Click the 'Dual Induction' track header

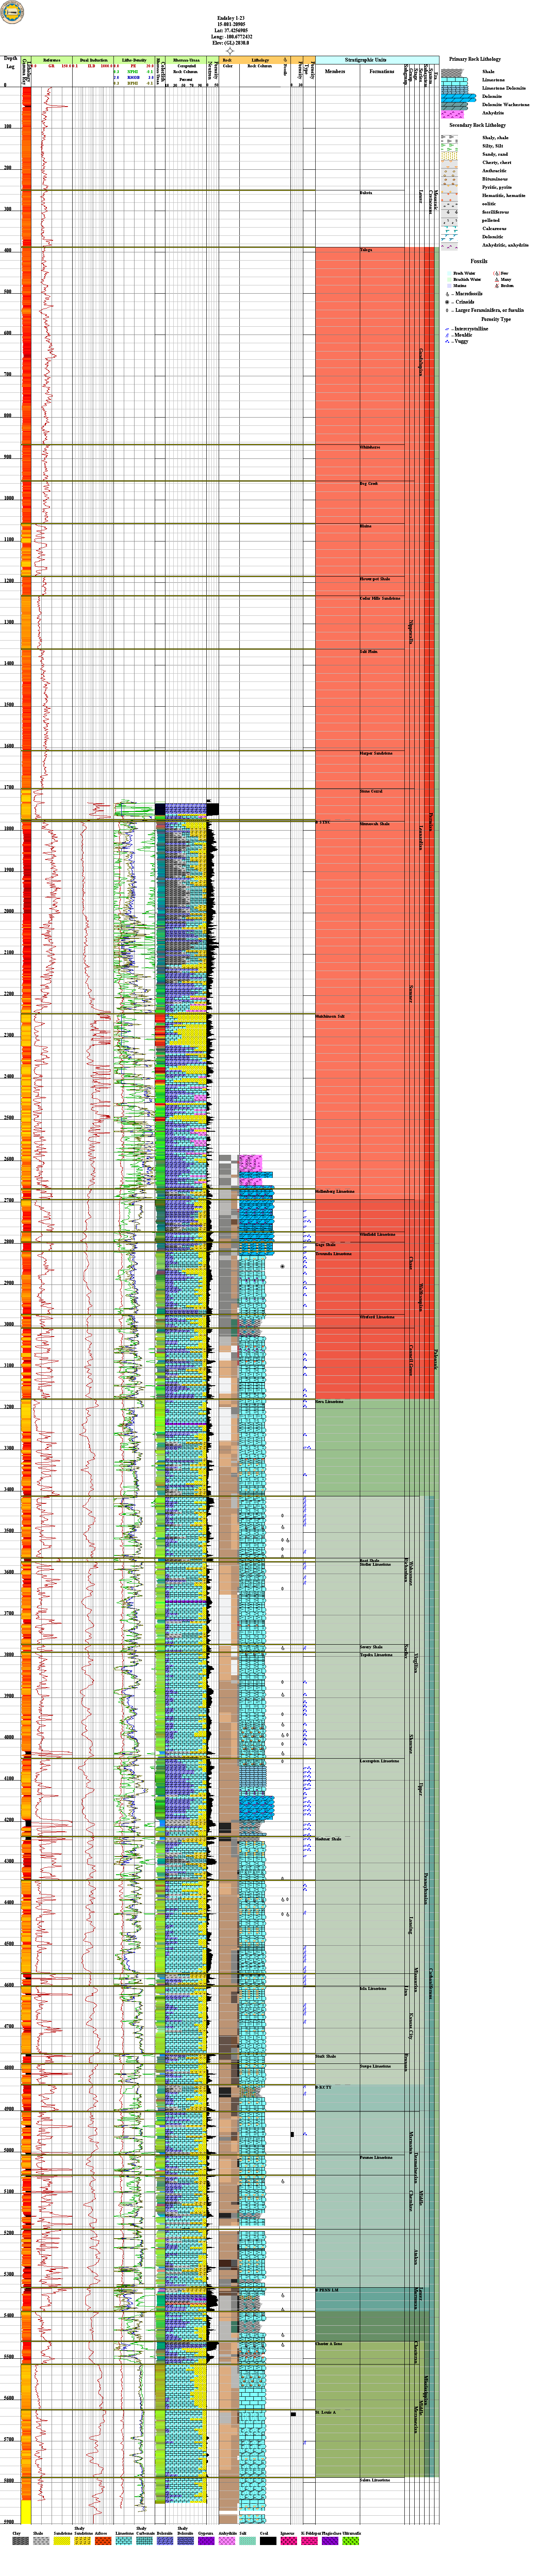(x=93, y=60)
